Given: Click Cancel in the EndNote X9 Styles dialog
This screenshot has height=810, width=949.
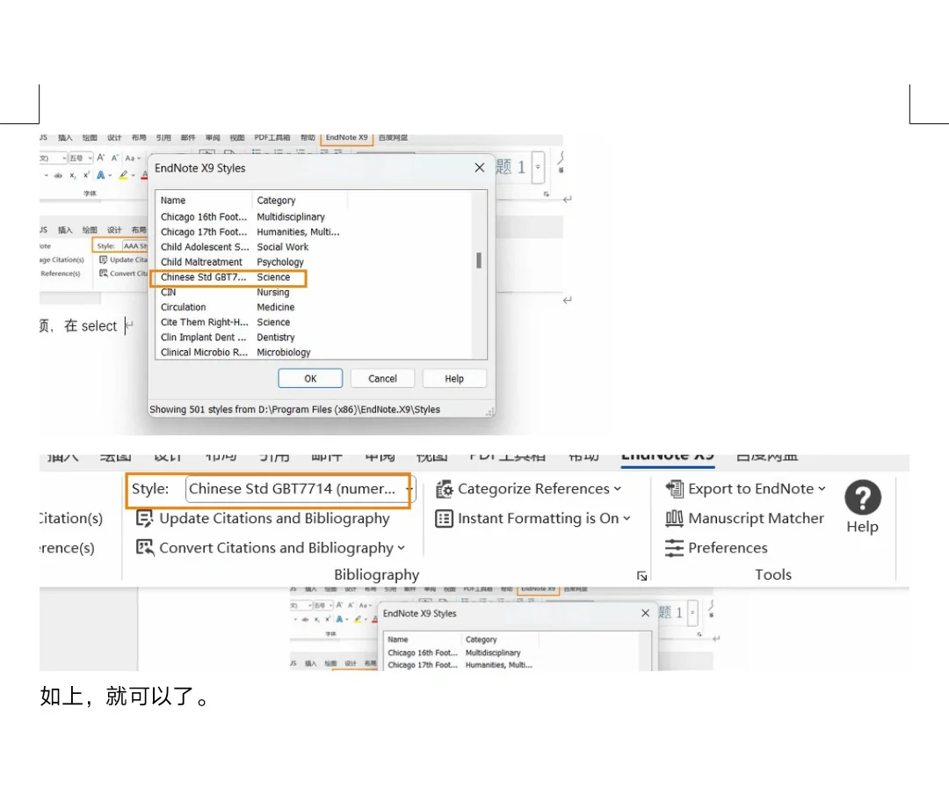Looking at the screenshot, I should 382,379.
